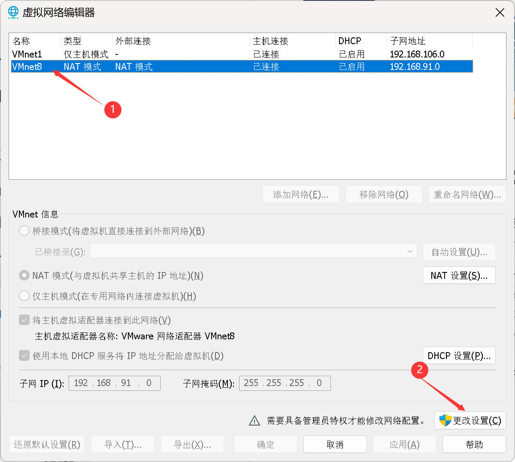515x462 pixels.
Task: Click the 仅主机模式 type cell of VMnet1
Action: coord(86,54)
